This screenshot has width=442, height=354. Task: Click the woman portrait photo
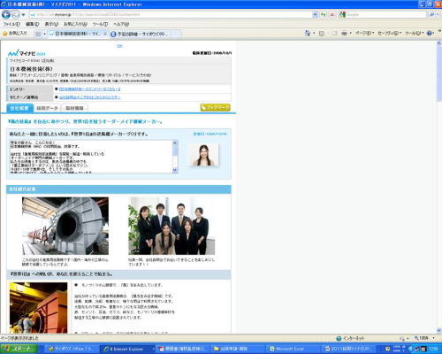point(204,155)
